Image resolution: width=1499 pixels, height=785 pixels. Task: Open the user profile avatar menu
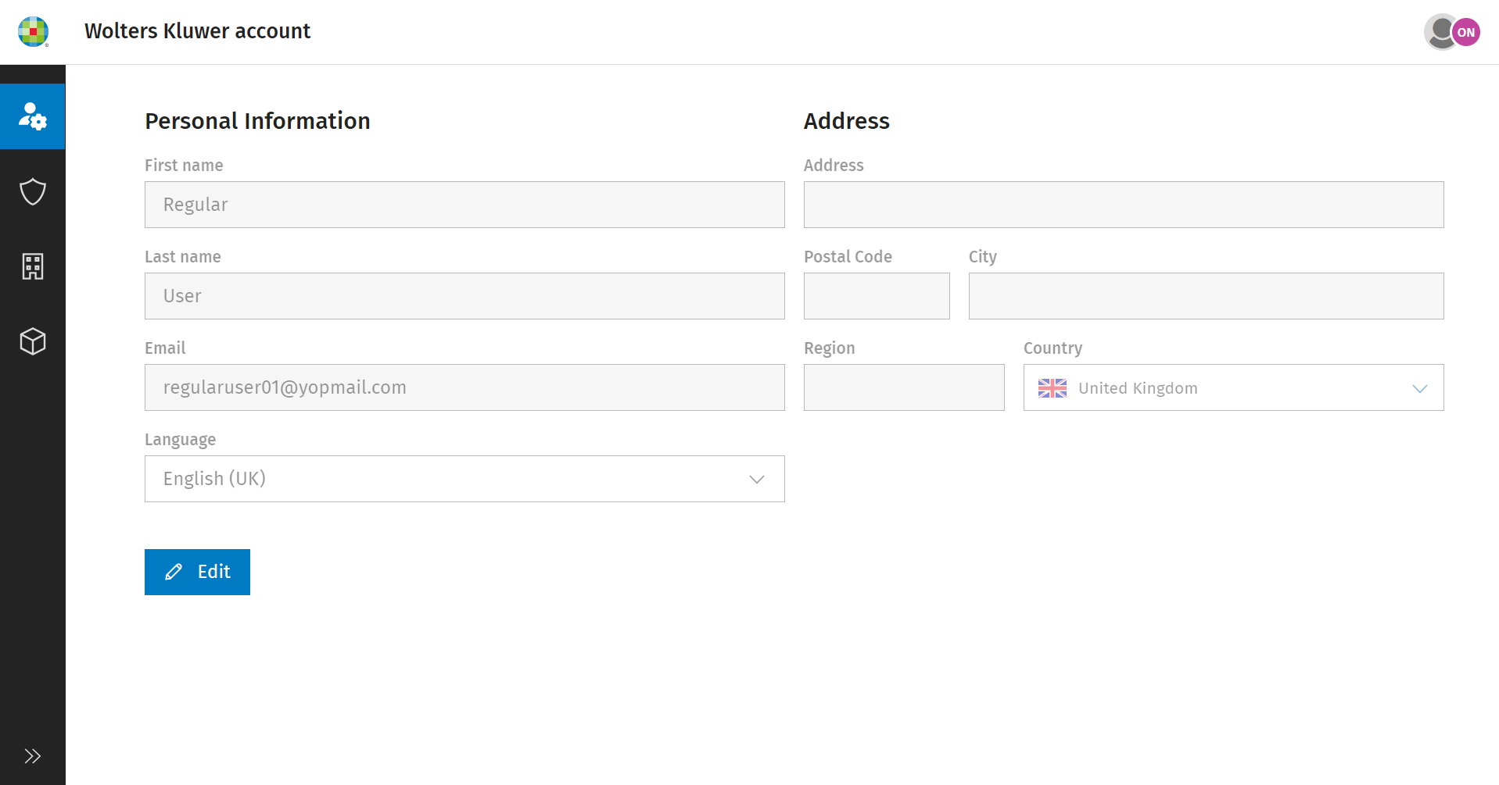pos(1452,32)
